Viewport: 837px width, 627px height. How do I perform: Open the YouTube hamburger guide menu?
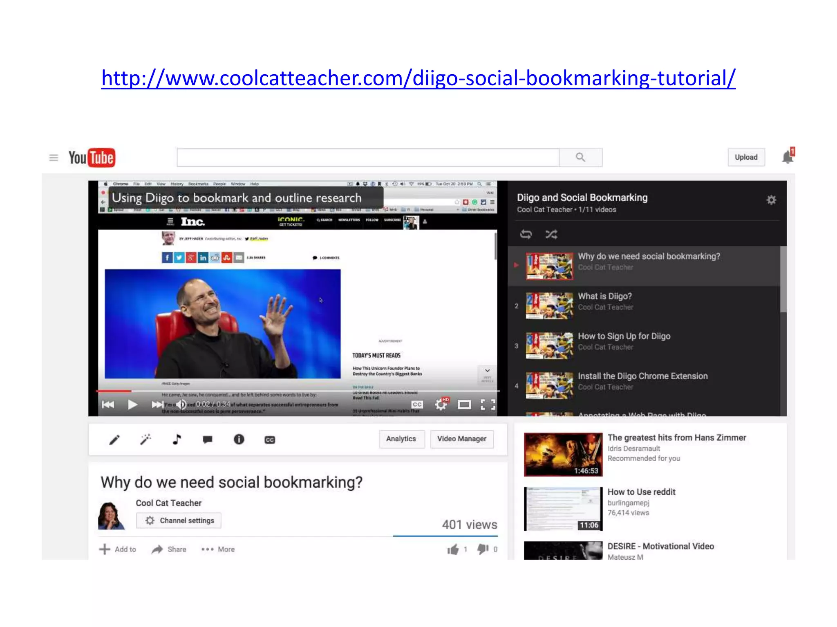click(x=54, y=158)
